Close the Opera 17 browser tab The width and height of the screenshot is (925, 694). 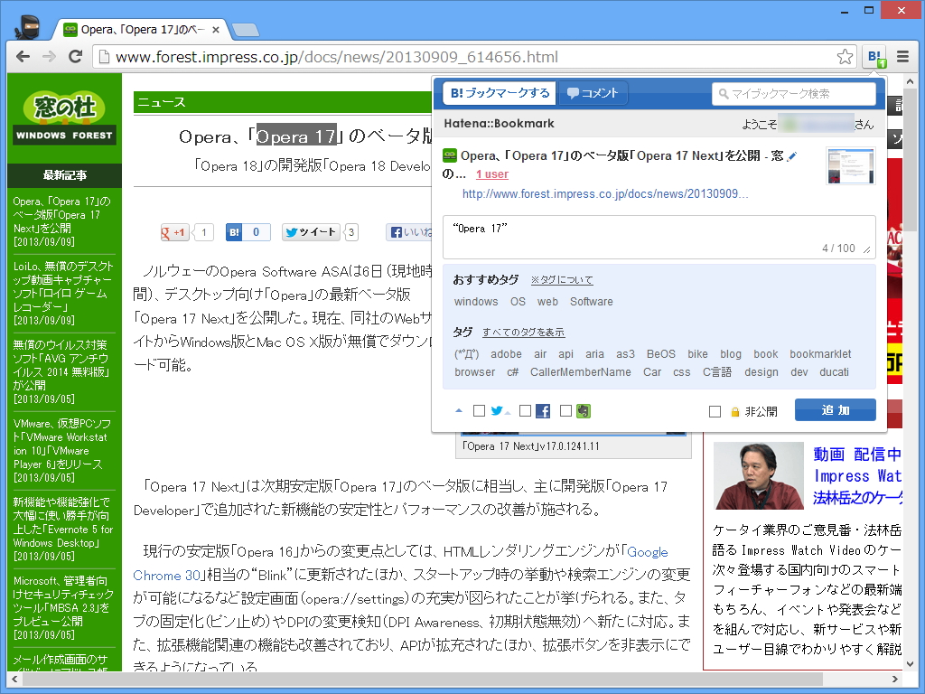216,30
